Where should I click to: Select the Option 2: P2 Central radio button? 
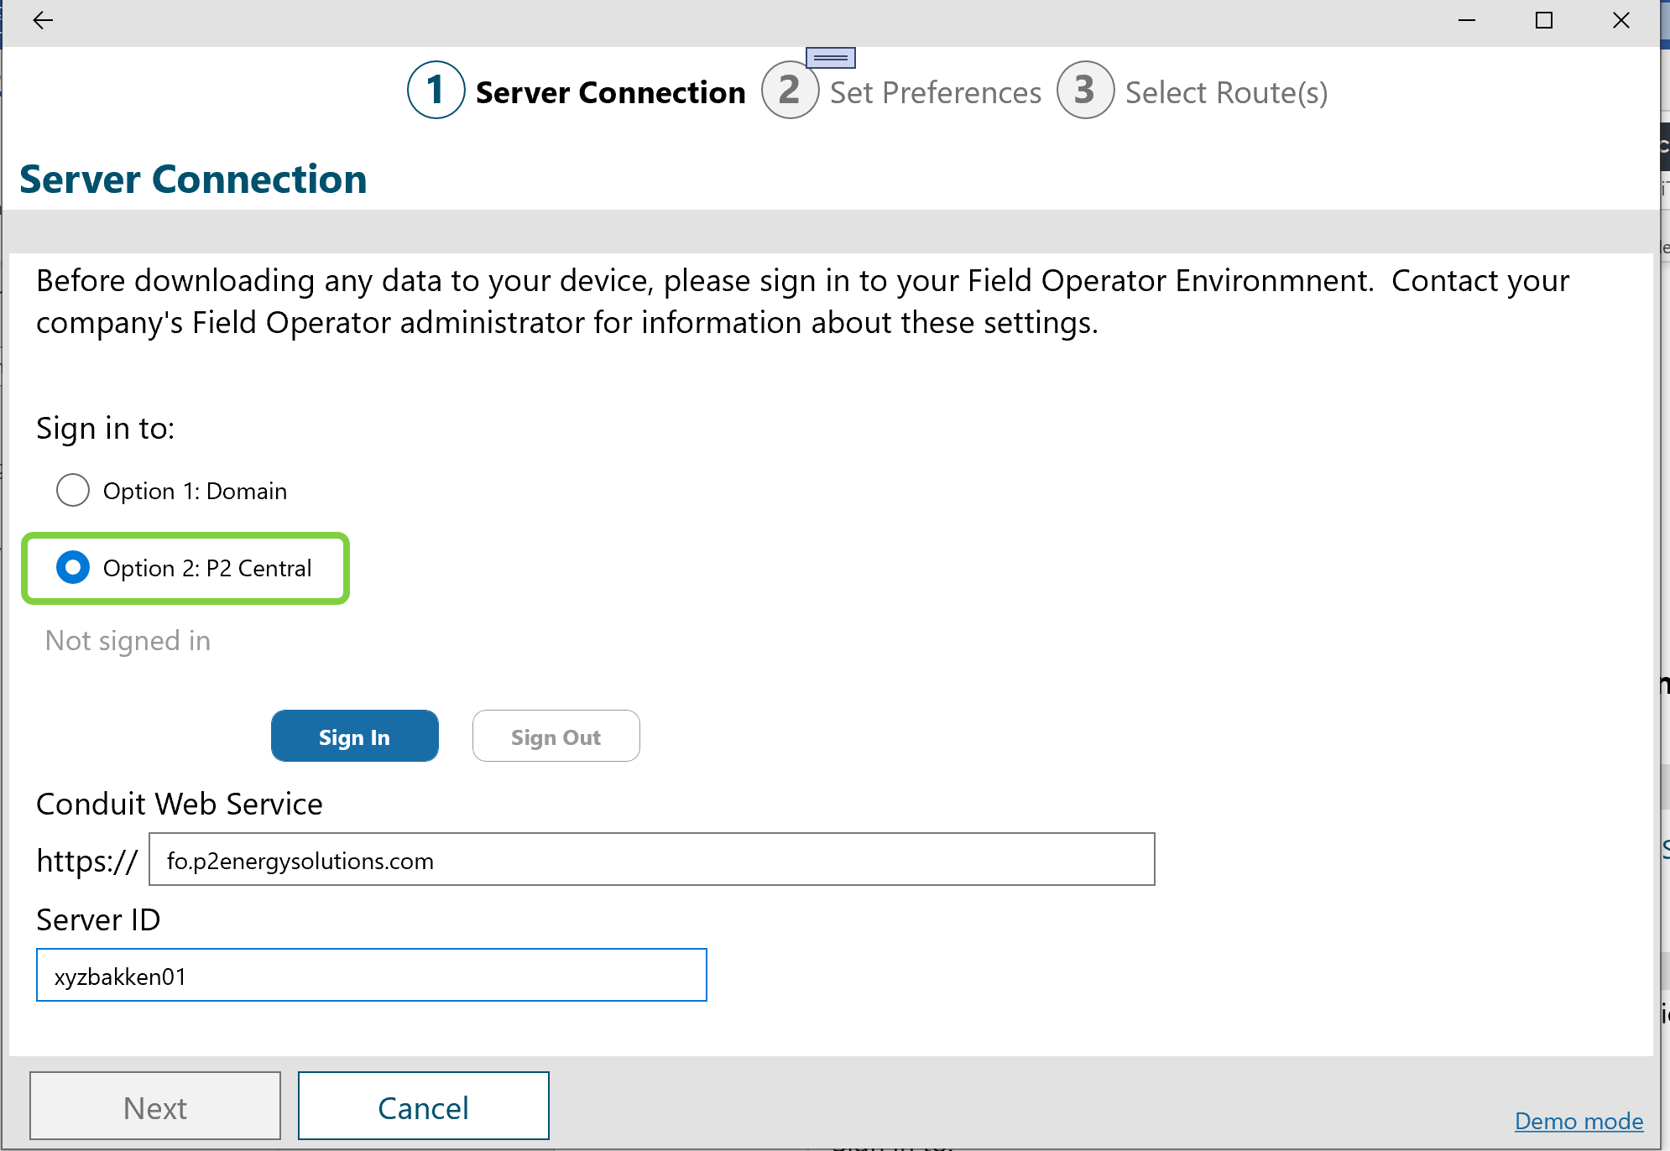[73, 568]
